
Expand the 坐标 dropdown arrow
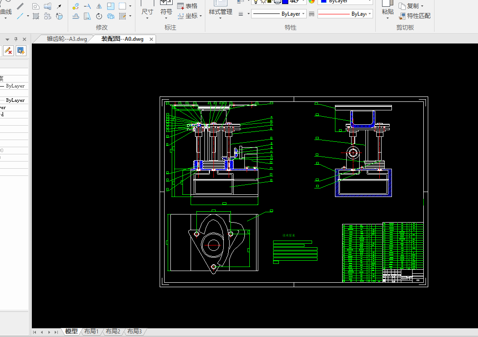pos(200,16)
